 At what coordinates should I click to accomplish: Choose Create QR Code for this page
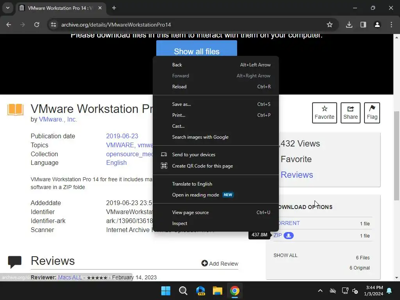click(216, 166)
